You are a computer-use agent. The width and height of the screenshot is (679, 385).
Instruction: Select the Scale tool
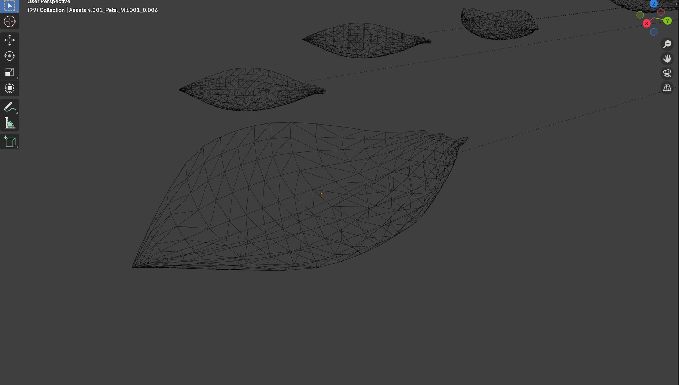coord(10,72)
